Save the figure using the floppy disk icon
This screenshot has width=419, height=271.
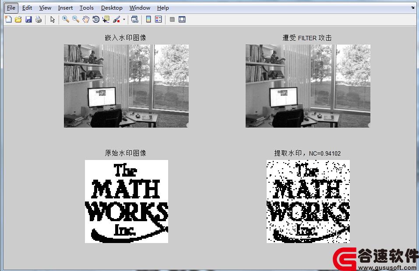28,19
